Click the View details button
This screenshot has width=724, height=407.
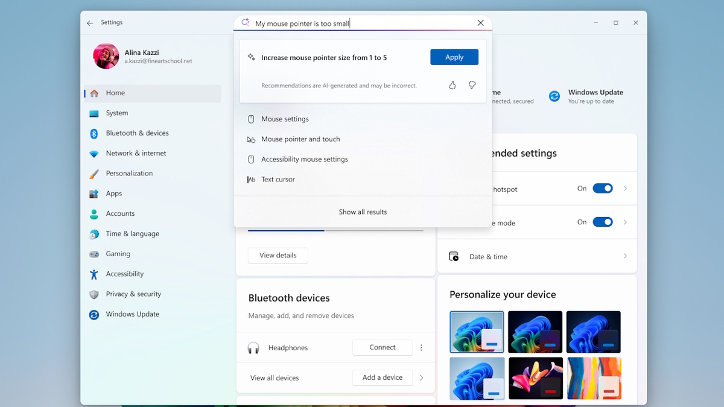pyautogui.click(x=278, y=256)
